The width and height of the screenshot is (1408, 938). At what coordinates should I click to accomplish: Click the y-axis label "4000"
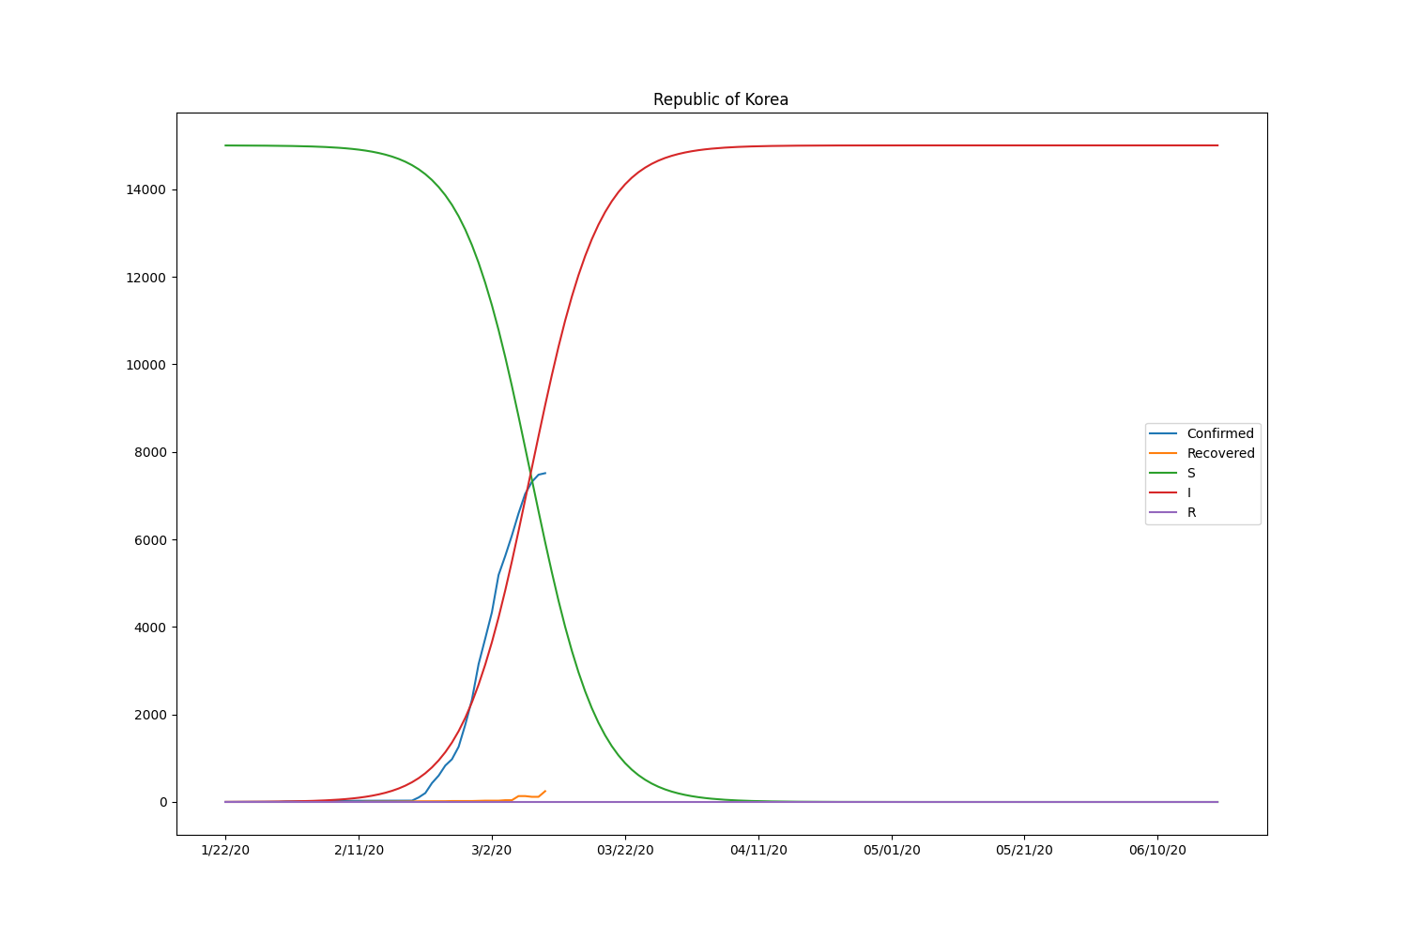pos(150,628)
